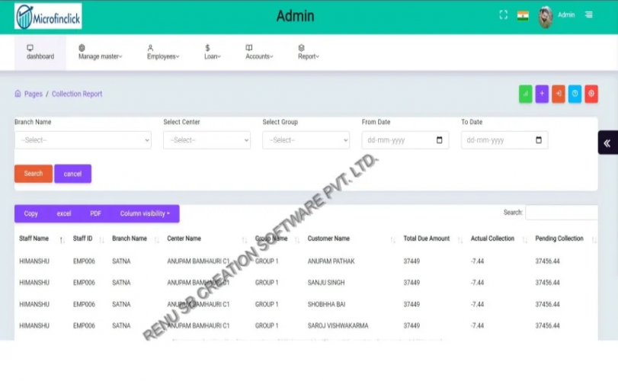
Task: Sort by Staff ID column arrows
Action: click(x=101, y=240)
